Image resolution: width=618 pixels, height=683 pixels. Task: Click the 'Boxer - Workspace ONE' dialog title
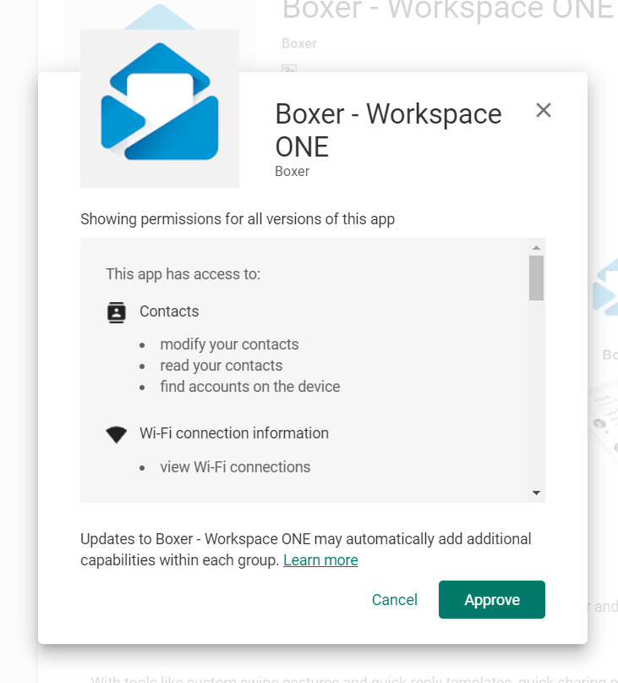coord(388,130)
